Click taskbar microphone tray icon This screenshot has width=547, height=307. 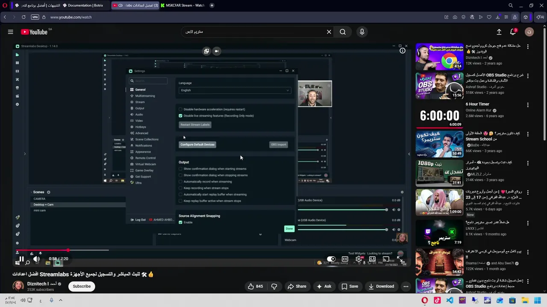(51, 300)
